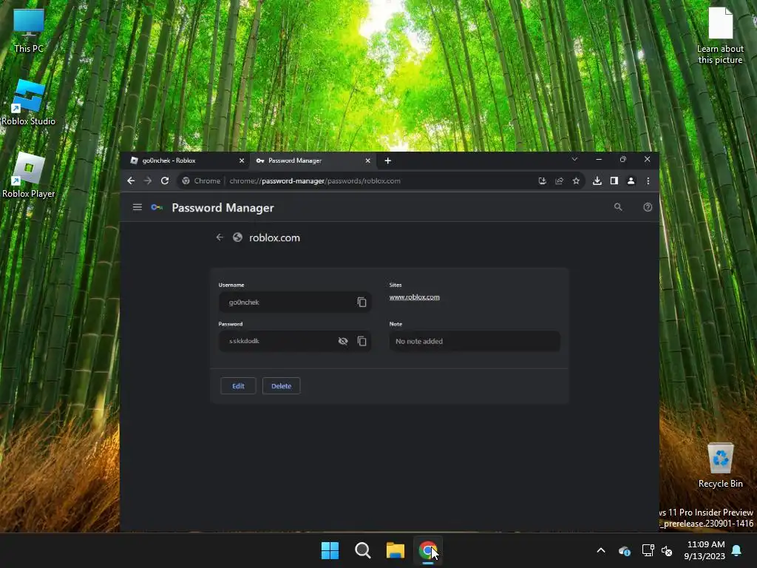Open the Chrome three-dot menu
757x568 pixels.
tap(648, 180)
